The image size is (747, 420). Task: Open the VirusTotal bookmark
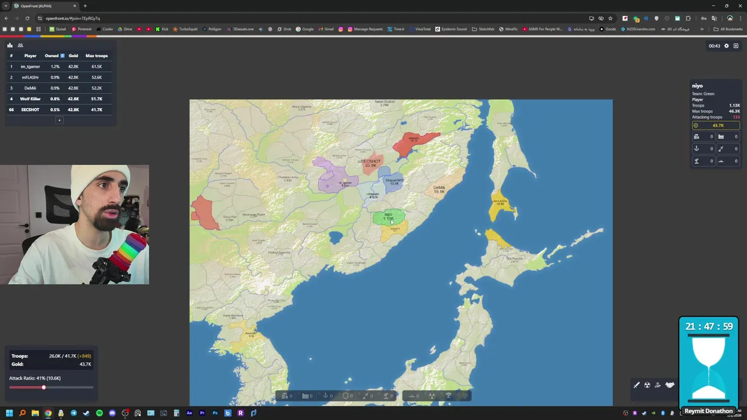(420, 29)
